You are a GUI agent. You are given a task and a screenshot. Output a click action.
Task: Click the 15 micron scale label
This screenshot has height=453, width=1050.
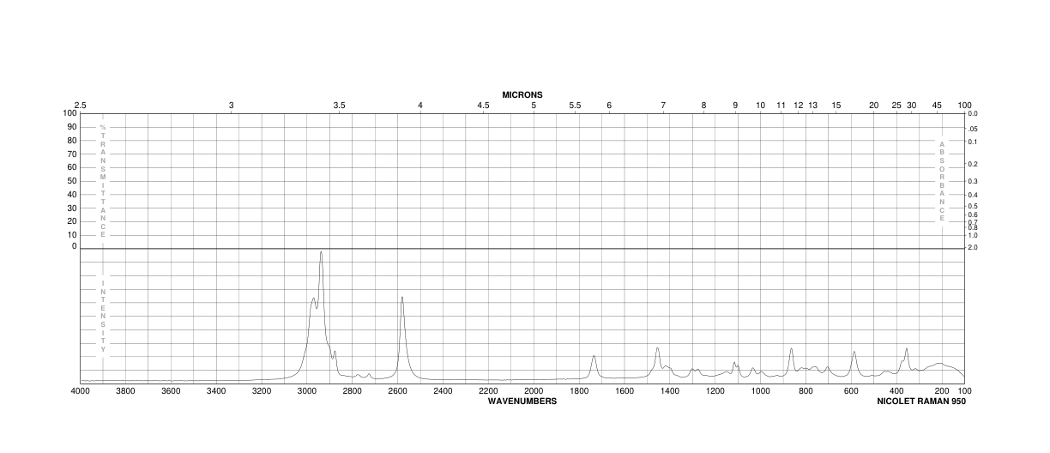pyautogui.click(x=836, y=106)
